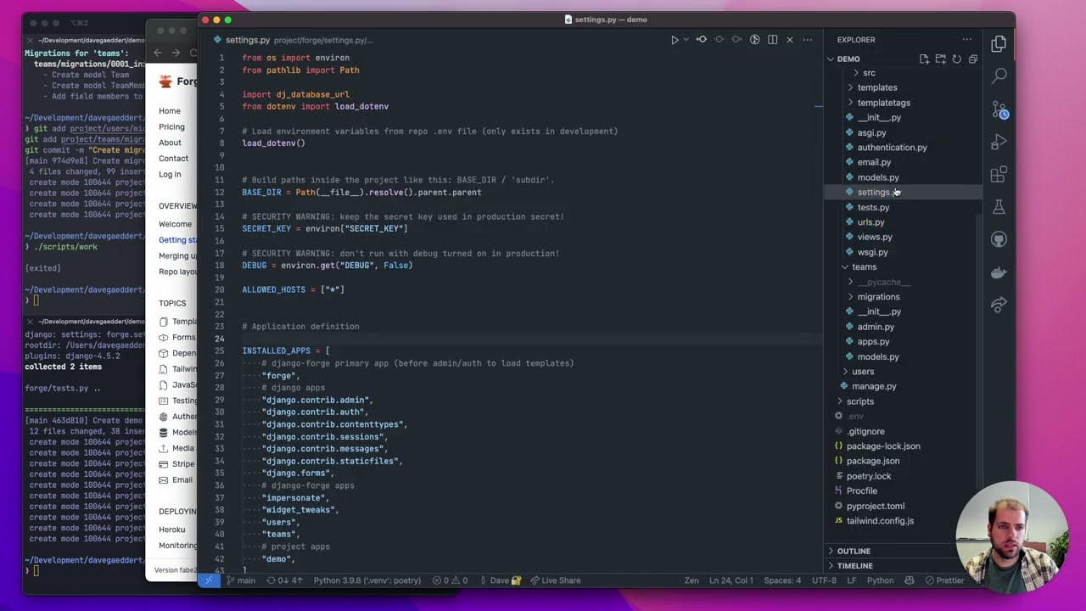1086x611 pixels.
Task: Open the Extensions view
Action: 999,175
